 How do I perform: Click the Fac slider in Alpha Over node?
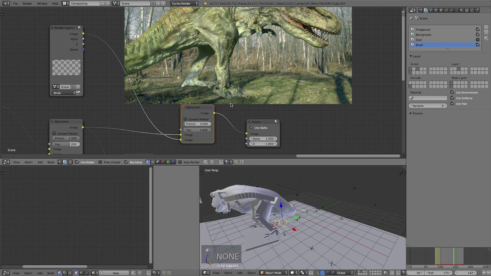197,130
